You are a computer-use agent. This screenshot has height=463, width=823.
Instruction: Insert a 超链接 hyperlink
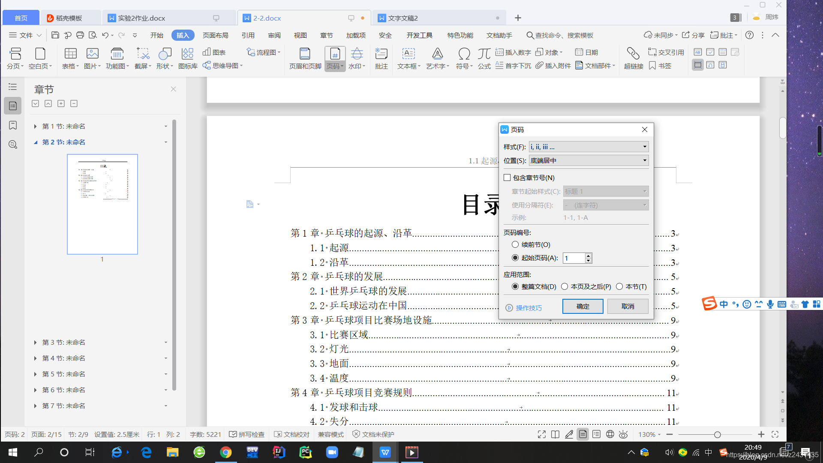click(x=634, y=58)
